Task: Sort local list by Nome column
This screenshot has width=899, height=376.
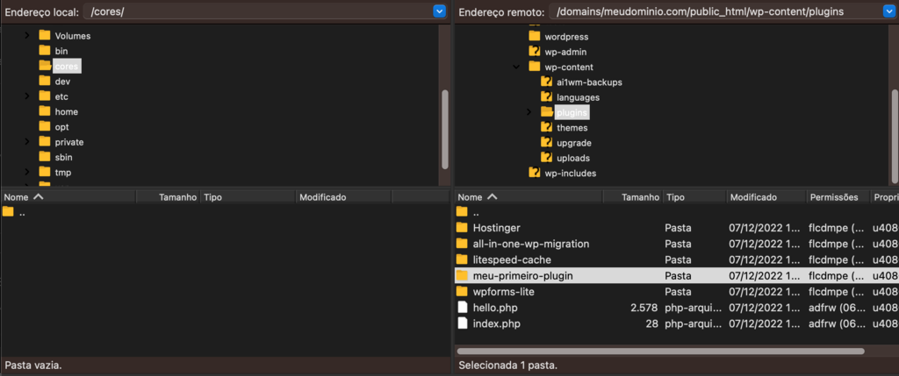Action: coord(68,197)
